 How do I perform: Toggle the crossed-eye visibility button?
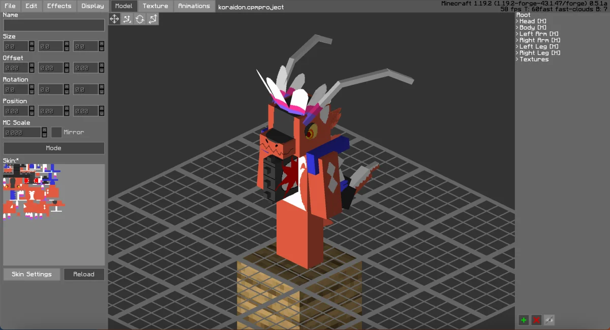point(549,320)
